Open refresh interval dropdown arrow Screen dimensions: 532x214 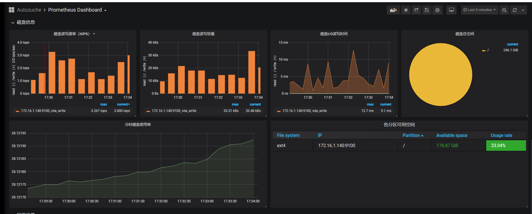[x=523, y=10]
